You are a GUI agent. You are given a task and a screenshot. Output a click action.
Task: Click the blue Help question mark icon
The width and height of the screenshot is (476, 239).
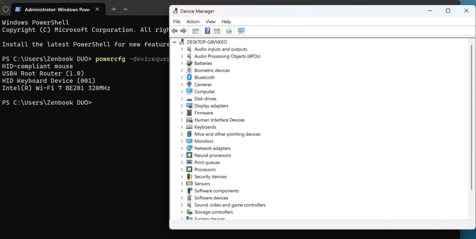(x=208, y=30)
